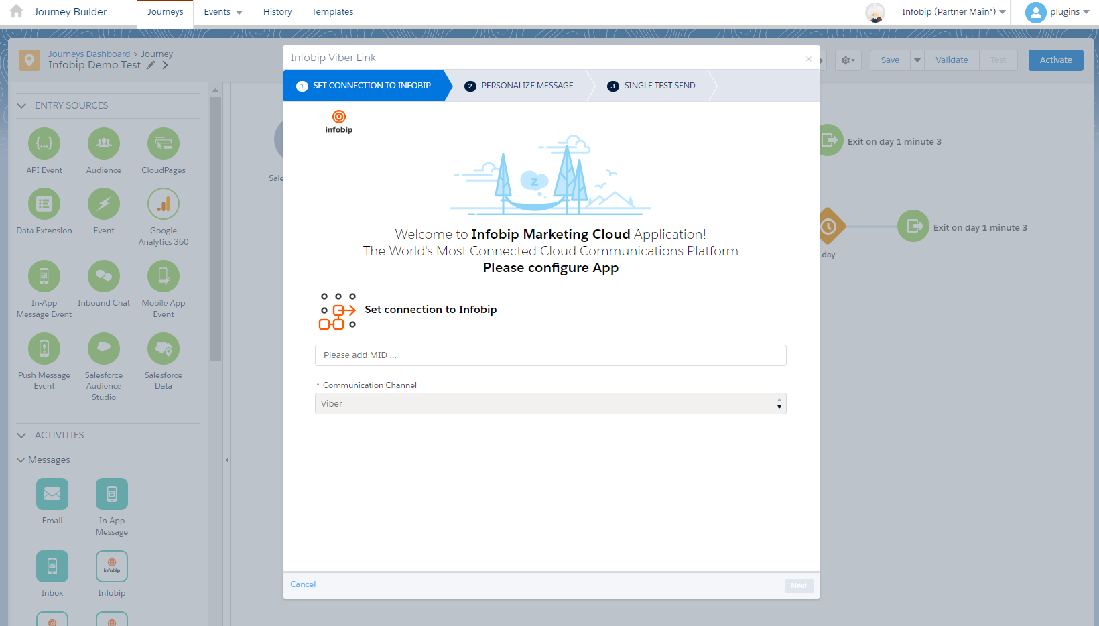This screenshot has height=626, width=1099.
Task: Open the Communication Channel dropdown
Action: [550, 403]
